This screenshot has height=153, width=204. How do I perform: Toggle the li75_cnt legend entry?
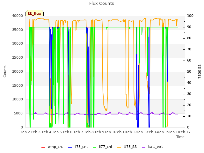[x=78, y=147]
